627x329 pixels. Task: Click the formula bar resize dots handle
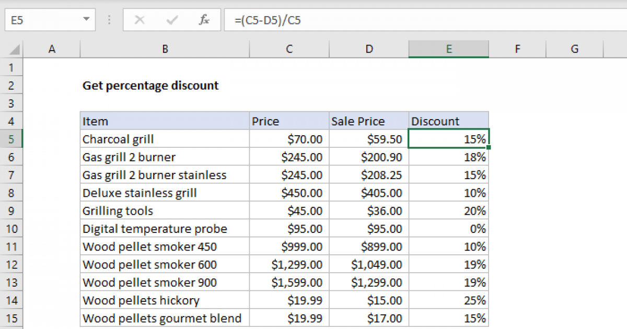(x=109, y=20)
